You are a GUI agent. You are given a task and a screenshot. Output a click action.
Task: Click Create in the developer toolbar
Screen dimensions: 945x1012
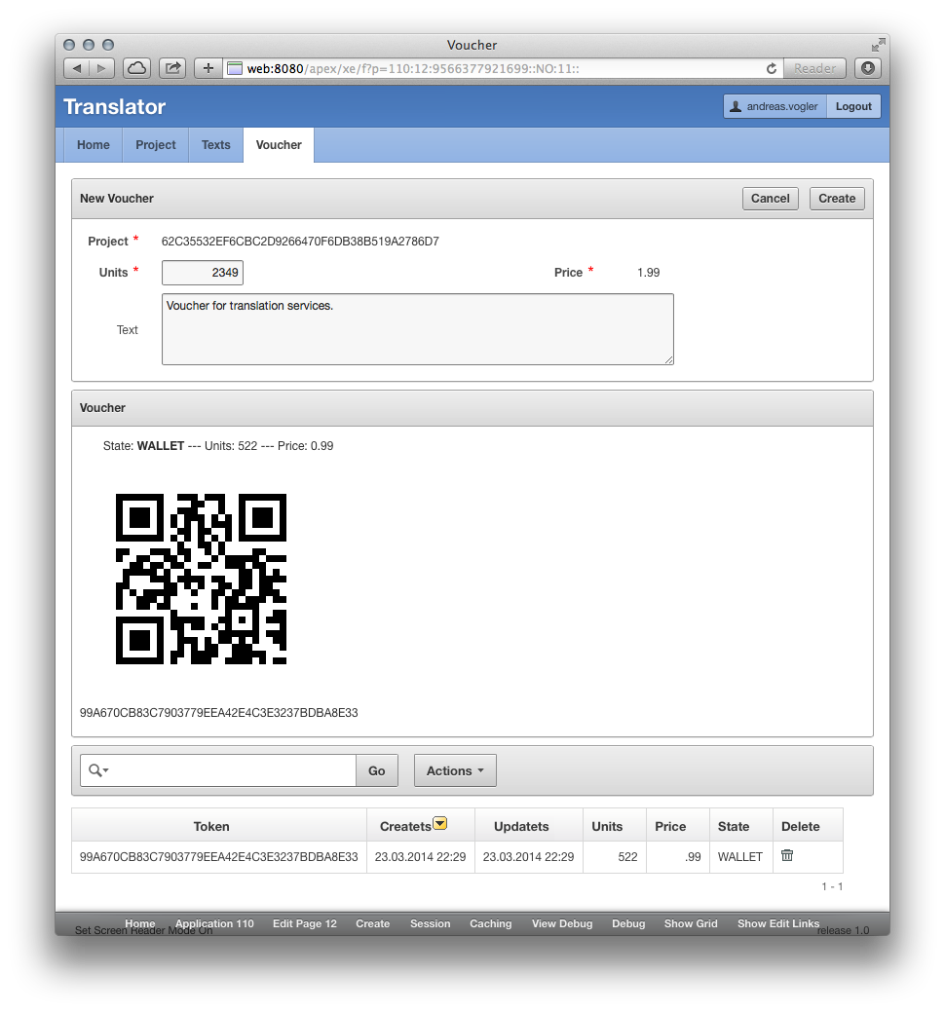click(372, 923)
